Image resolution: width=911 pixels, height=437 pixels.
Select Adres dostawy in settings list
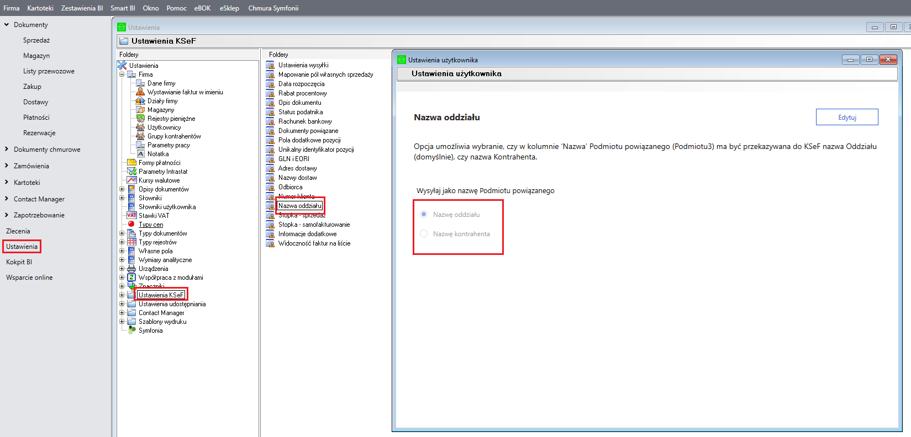coord(297,168)
